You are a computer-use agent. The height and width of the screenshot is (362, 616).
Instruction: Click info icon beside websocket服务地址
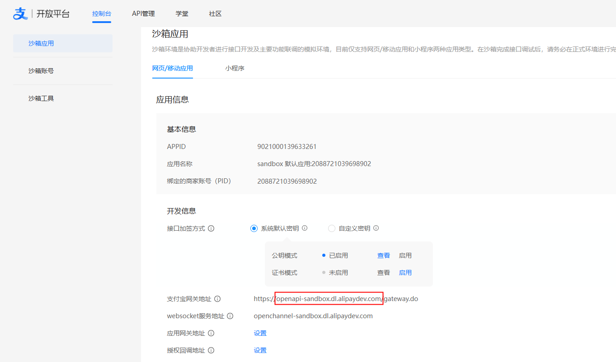pos(230,316)
